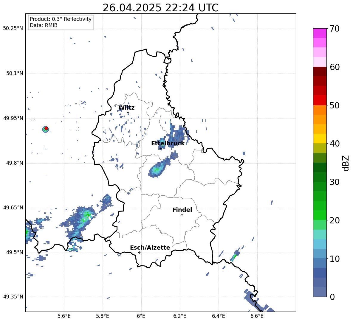Click the bright green 20 dBZ colorbar segment
The image size is (353, 322).
coord(320,215)
